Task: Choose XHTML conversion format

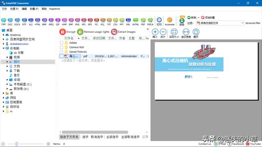Action: (136, 22)
